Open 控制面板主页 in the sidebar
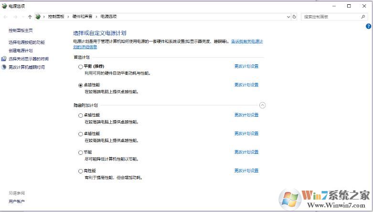 (21, 30)
